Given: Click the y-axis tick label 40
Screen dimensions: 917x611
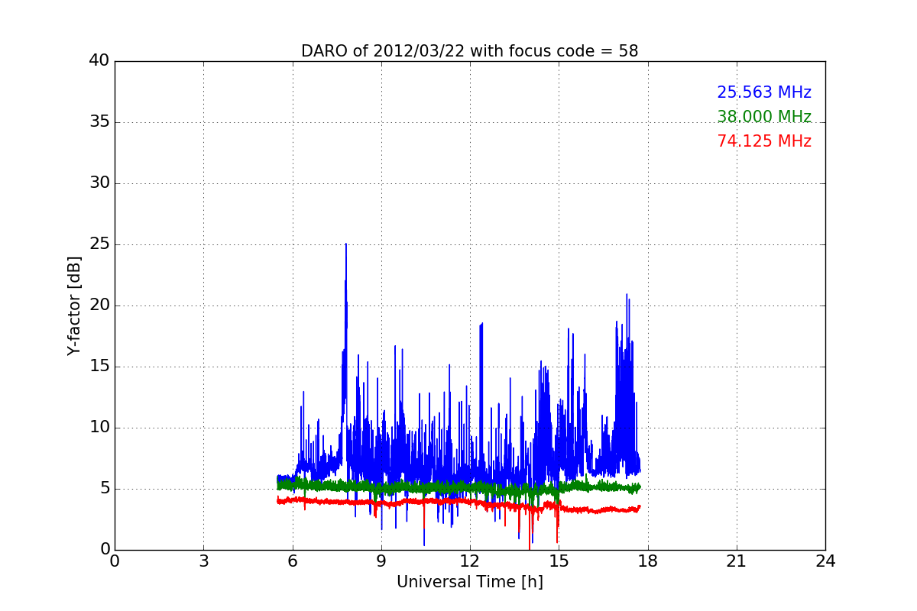Looking at the screenshot, I should (x=99, y=61).
